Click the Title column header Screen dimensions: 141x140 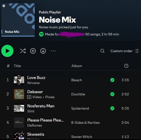pos(17,66)
